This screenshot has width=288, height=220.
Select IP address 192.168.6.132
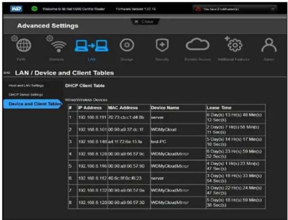point(92,190)
